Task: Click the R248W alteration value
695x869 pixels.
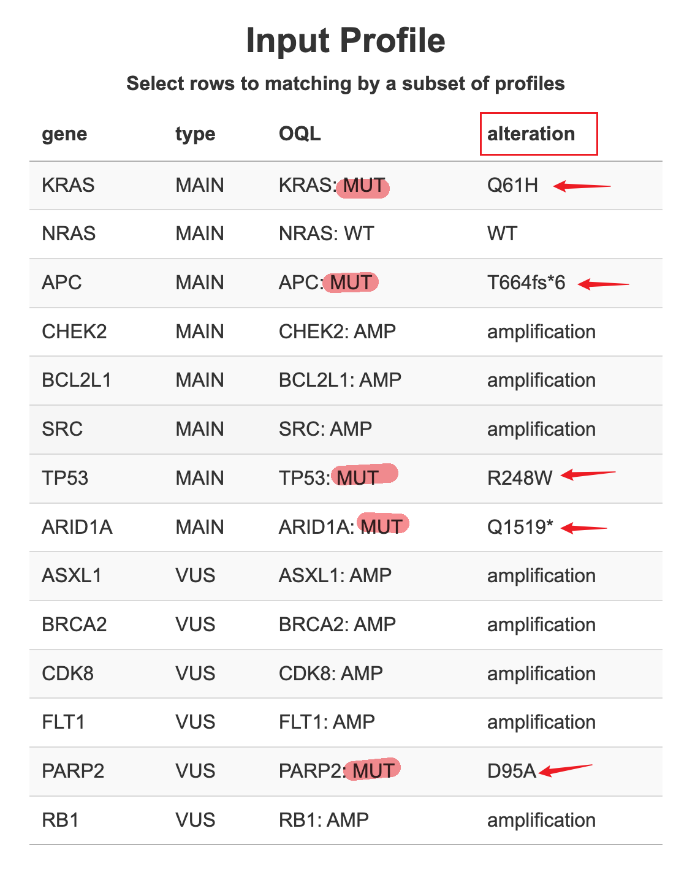Action: (520, 478)
